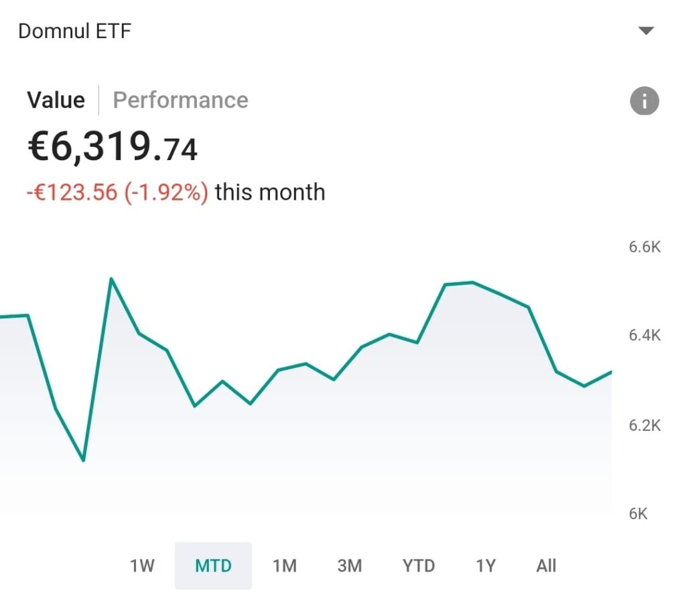The height and width of the screenshot is (603, 686).
Task: Click the 6.6K axis label
Action: pos(644,247)
